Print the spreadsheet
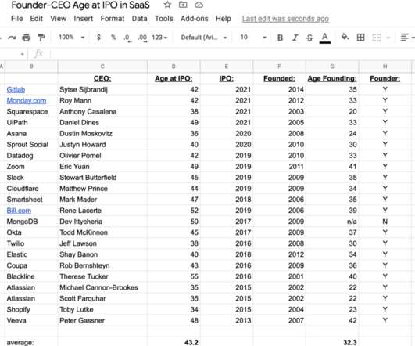Screen dimensions: 415x346 tap(27, 38)
